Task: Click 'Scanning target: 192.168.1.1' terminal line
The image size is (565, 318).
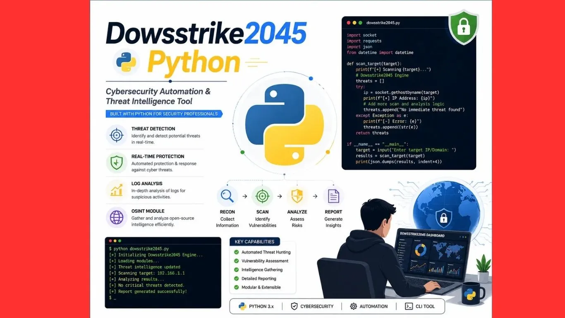Action: (x=147, y=273)
